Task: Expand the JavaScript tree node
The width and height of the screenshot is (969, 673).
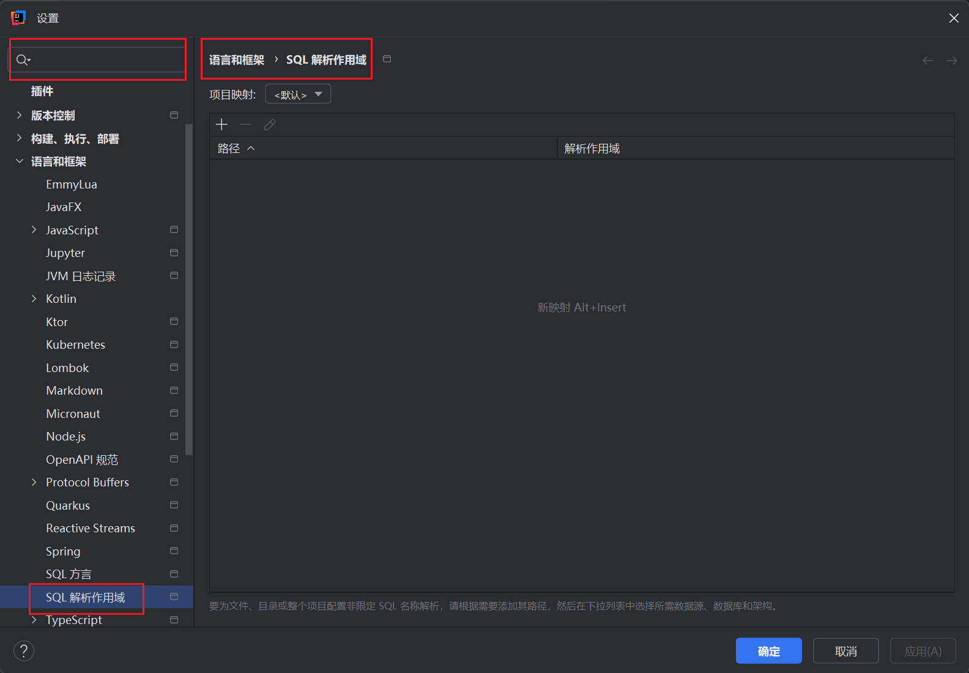Action: pos(34,229)
